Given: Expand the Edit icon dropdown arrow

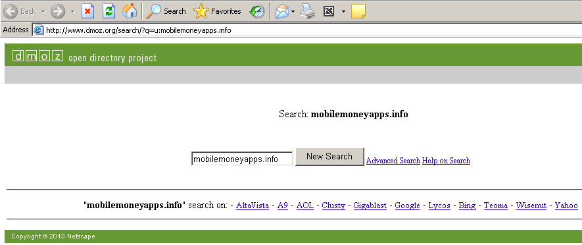Looking at the screenshot, I should coord(343,11).
